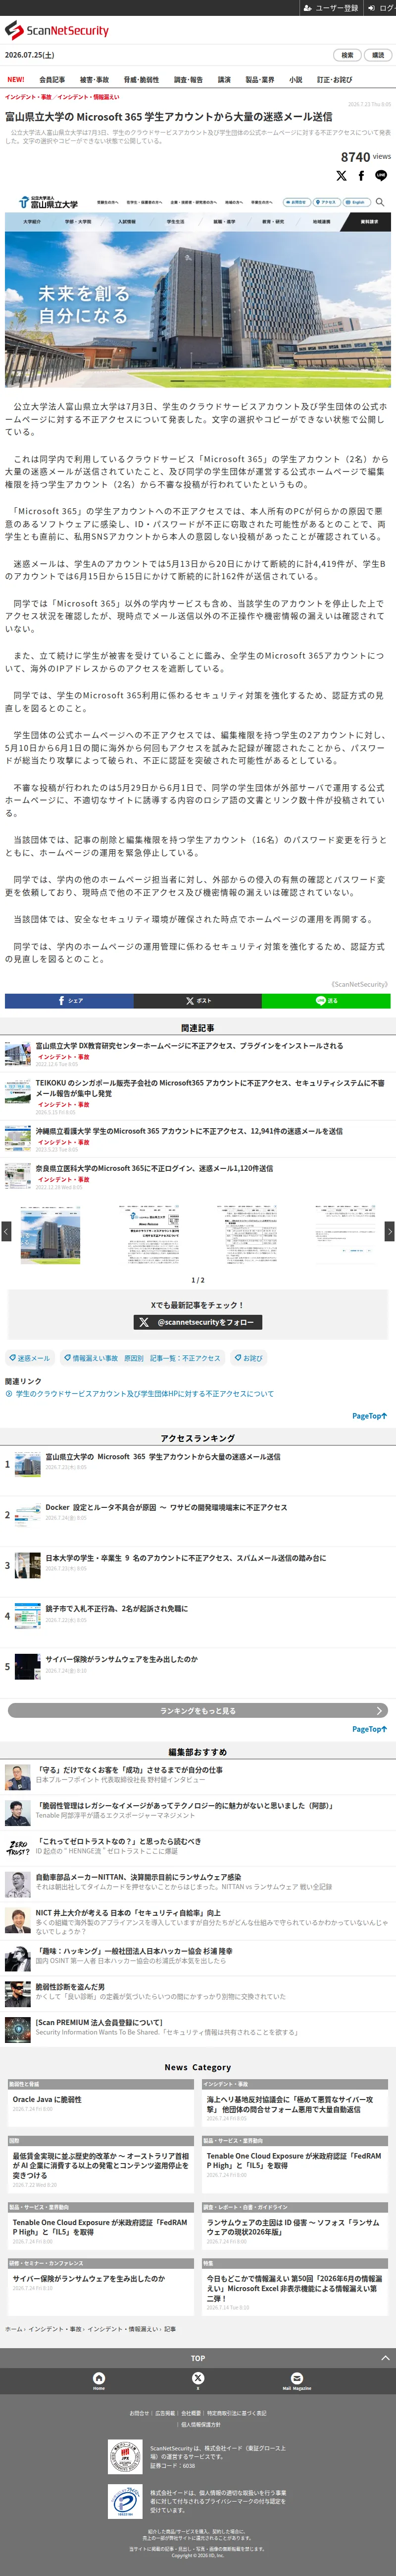Image resolution: width=396 pixels, height=2576 pixels.
Task: Show previous images in gallery carousel
Action: [x=6, y=1232]
